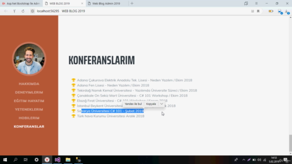Switch to the 'Web Blog Admin 2019' tab
292x164 pixels.
(106, 3)
